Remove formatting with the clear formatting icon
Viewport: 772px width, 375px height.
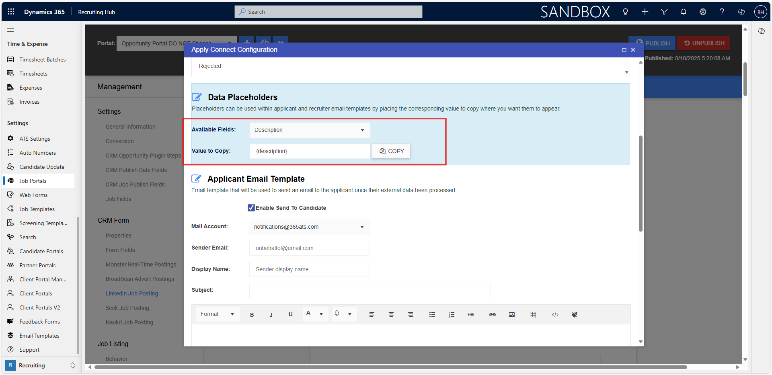coord(575,315)
